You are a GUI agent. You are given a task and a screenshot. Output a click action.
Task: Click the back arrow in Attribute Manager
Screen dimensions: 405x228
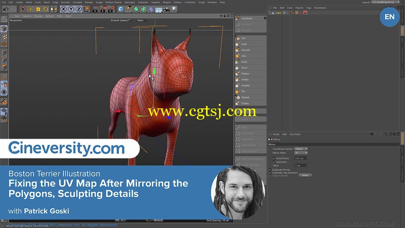(372, 134)
